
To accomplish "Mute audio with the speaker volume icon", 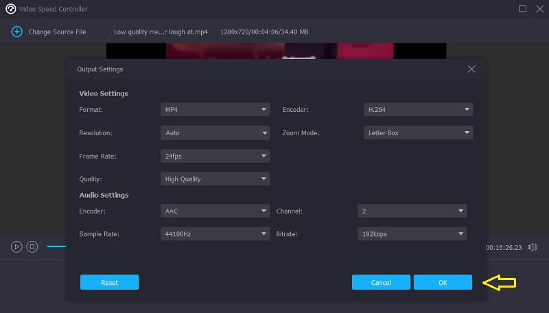I will coord(533,247).
